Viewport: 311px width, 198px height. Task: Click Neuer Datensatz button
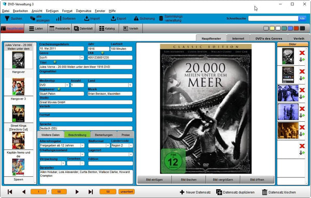tap(195, 192)
